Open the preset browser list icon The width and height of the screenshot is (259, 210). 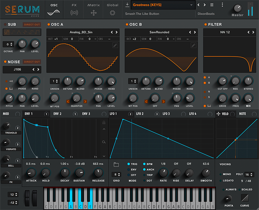click(212, 5)
